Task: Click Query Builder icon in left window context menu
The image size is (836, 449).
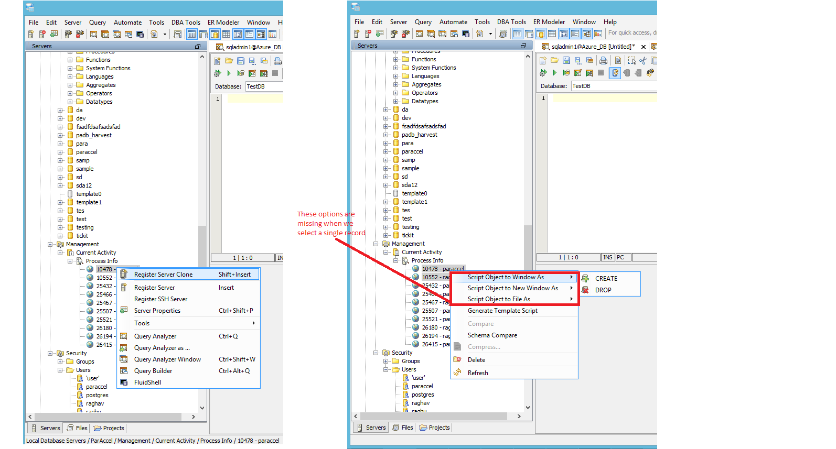Action: click(124, 370)
